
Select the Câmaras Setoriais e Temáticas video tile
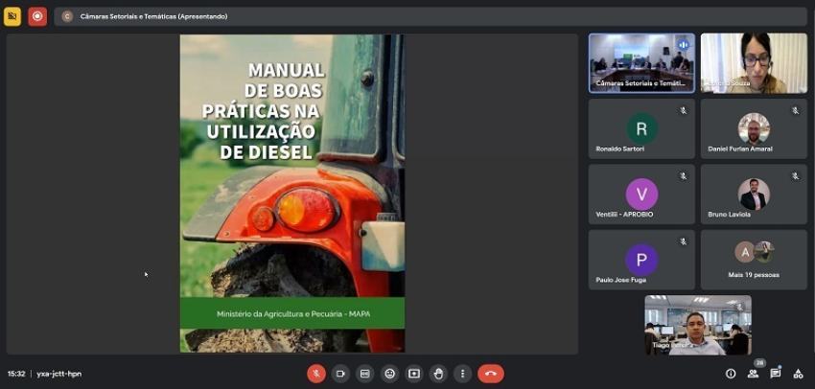tap(641, 63)
